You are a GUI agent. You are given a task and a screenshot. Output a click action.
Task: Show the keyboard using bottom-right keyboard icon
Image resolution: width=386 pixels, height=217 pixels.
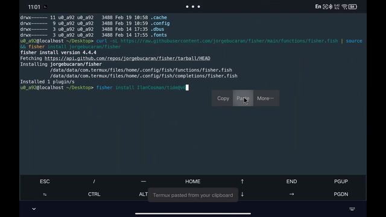[352, 209]
